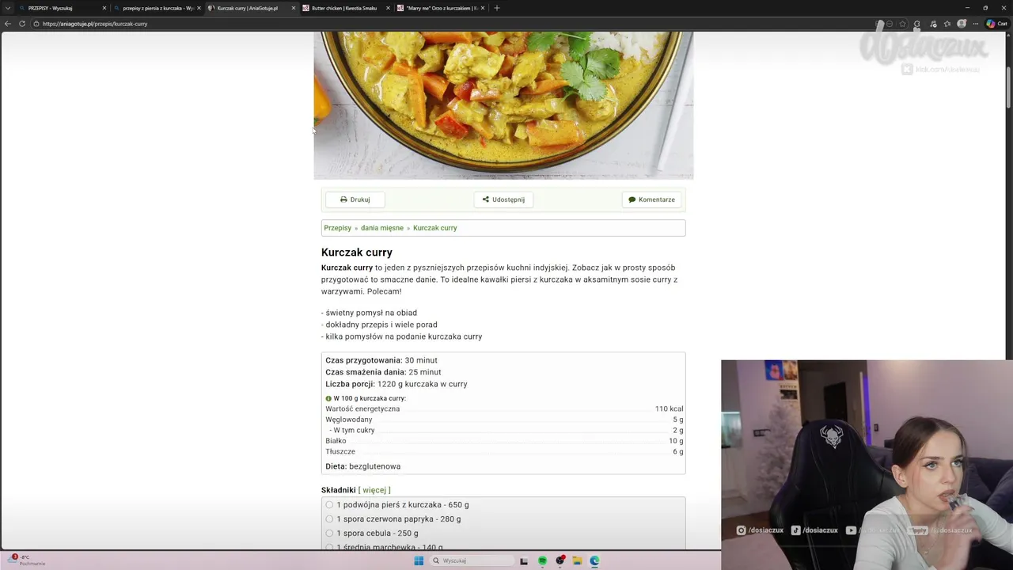The image size is (1013, 570).
Task: Click the Dieta: bezglutenowa text
Action: pos(363,466)
